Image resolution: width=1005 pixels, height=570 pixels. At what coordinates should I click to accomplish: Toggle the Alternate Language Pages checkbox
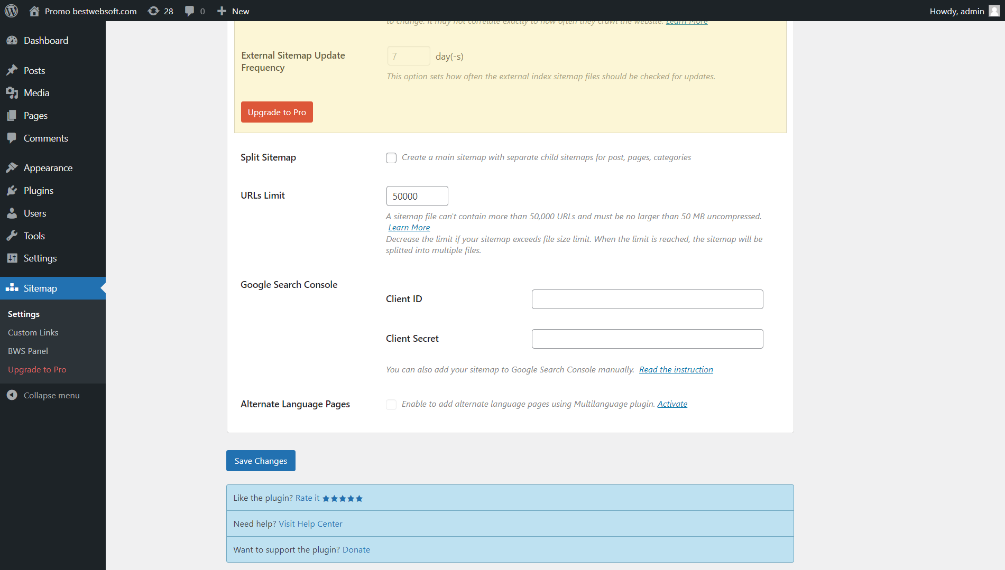tap(391, 404)
